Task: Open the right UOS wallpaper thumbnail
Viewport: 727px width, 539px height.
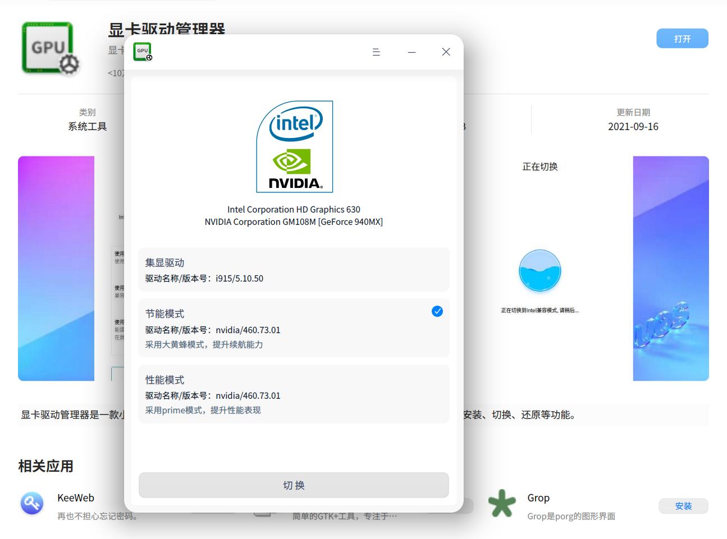Action: point(671,268)
